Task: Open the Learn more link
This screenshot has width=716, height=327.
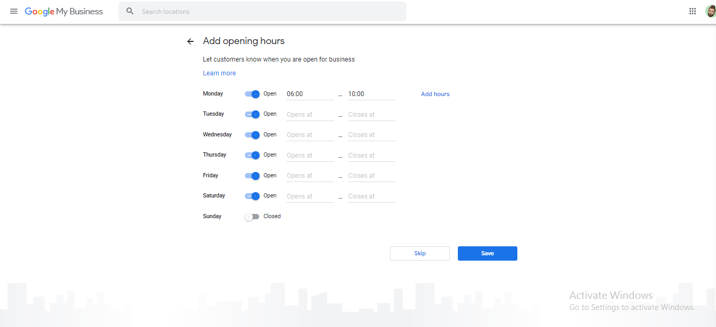Action: (x=219, y=73)
